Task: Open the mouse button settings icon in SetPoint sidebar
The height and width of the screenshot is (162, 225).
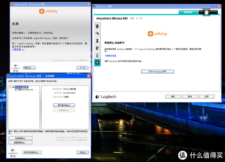Action: coord(97,26)
